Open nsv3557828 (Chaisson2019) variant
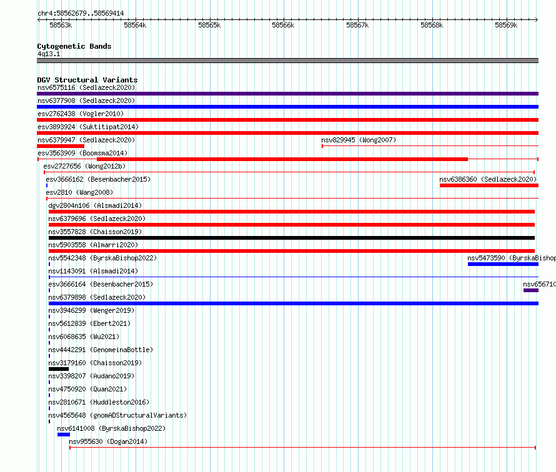The image size is (556, 472). [x=95, y=232]
